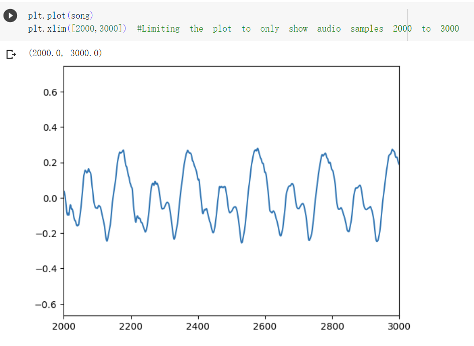Click the 0.0 y-axis tick label
The height and width of the screenshot is (346, 474).
coord(51,198)
